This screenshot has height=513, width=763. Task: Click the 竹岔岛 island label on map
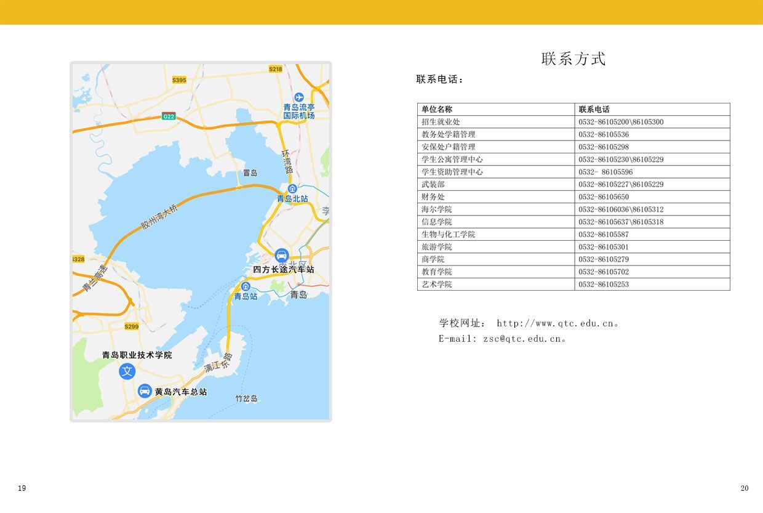click(246, 398)
